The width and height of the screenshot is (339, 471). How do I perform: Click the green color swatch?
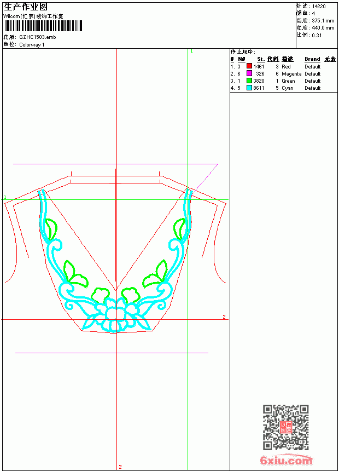click(x=249, y=81)
